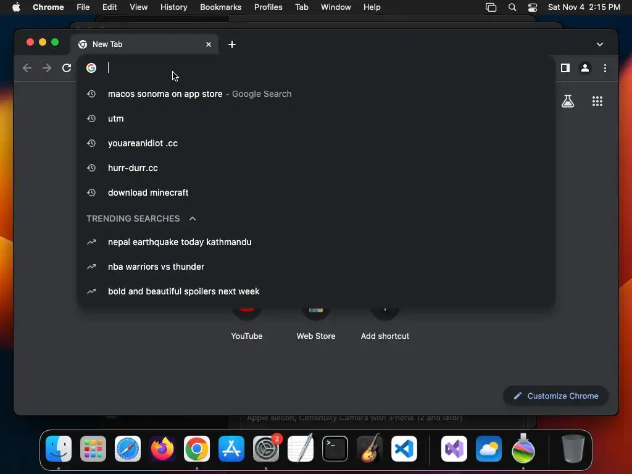Viewport: 632px width, 474px height.
Task: Open App Store from the Dock
Action: pos(231,449)
